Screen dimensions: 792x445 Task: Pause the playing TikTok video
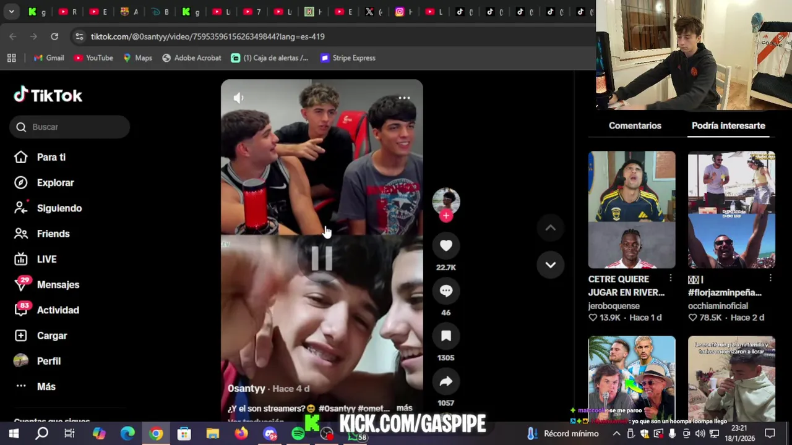click(x=322, y=259)
